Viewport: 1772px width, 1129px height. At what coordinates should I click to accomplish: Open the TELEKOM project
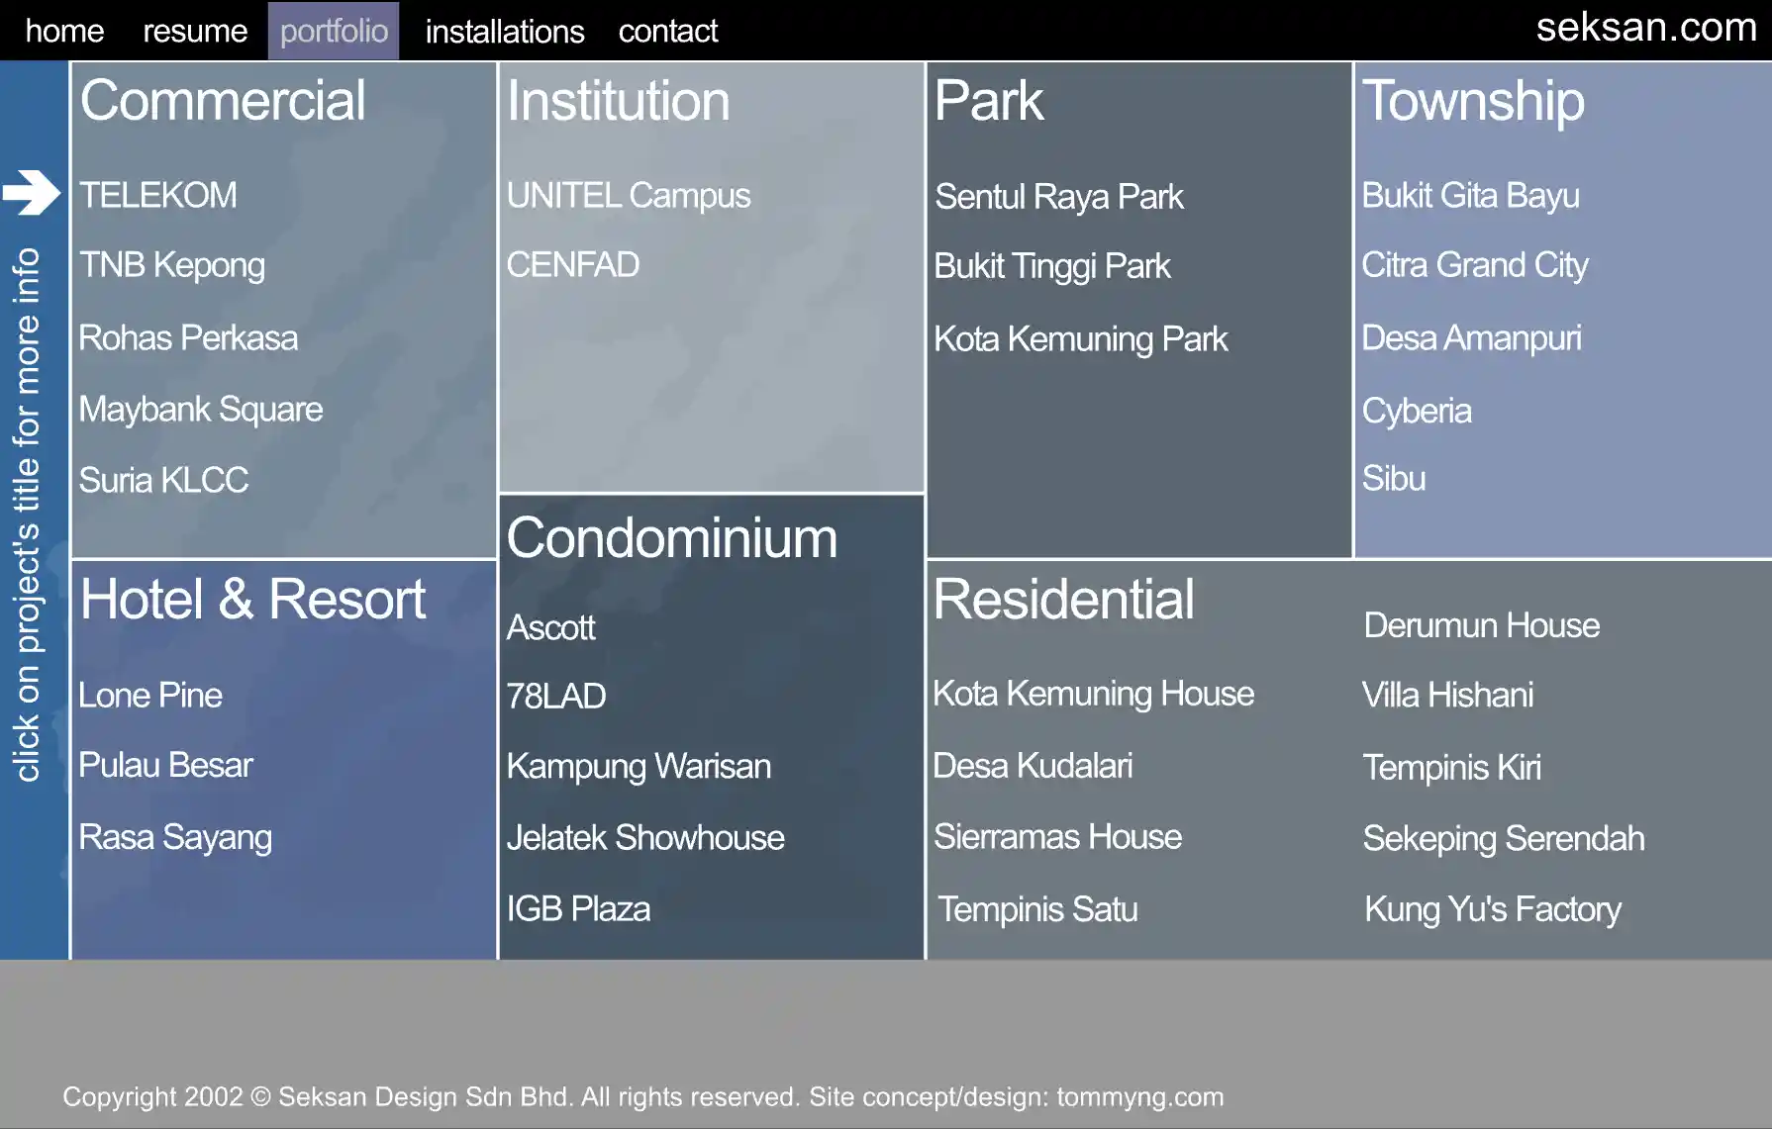click(x=158, y=195)
